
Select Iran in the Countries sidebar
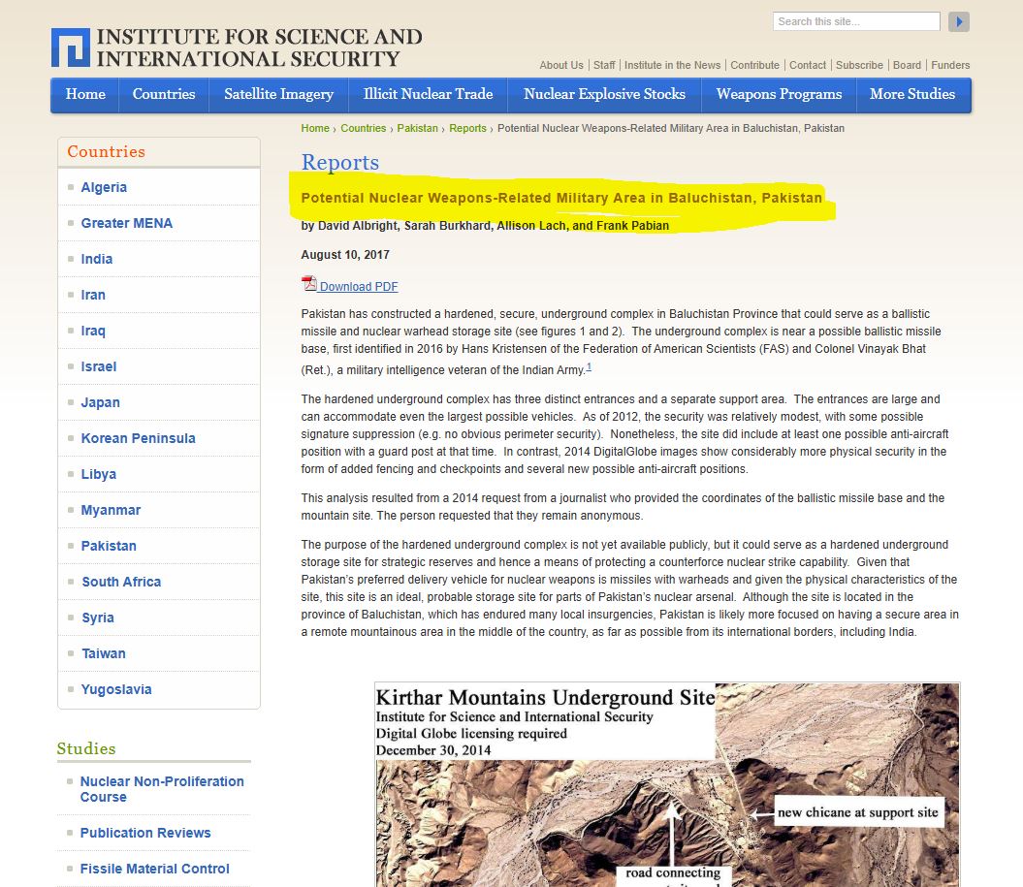click(93, 295)
